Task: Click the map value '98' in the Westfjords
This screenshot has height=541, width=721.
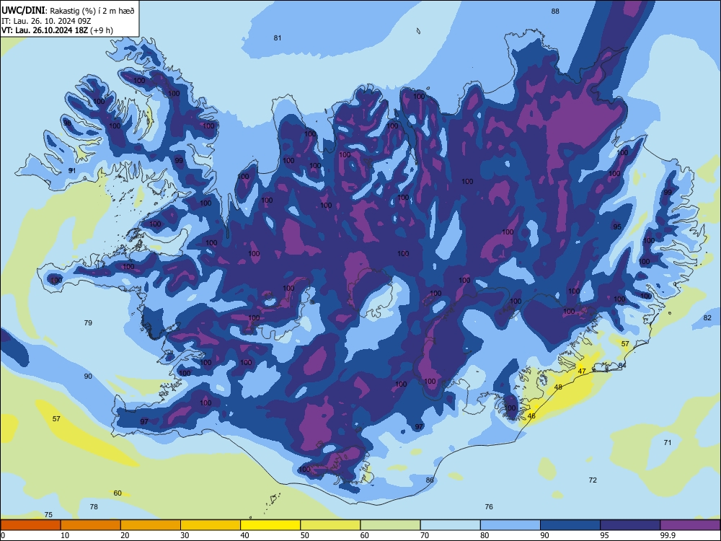Action: pos(67,123)
